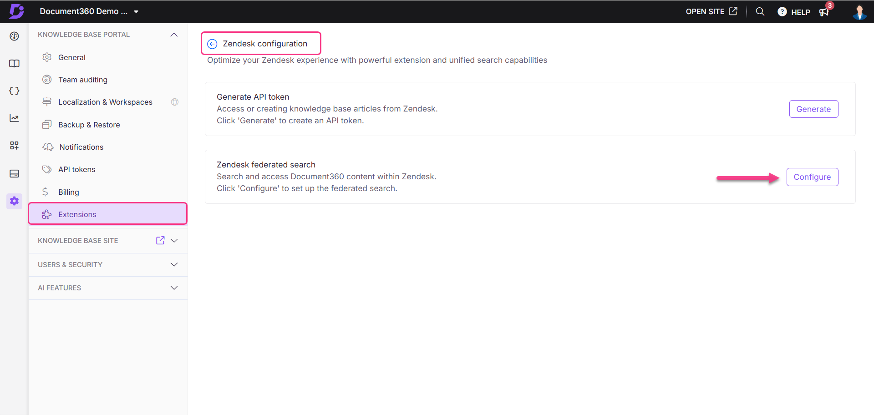The width and height of the screenshot is (874, 415).
Task: Open the Analytics chart icon
Action: click(x=14, y=118)
